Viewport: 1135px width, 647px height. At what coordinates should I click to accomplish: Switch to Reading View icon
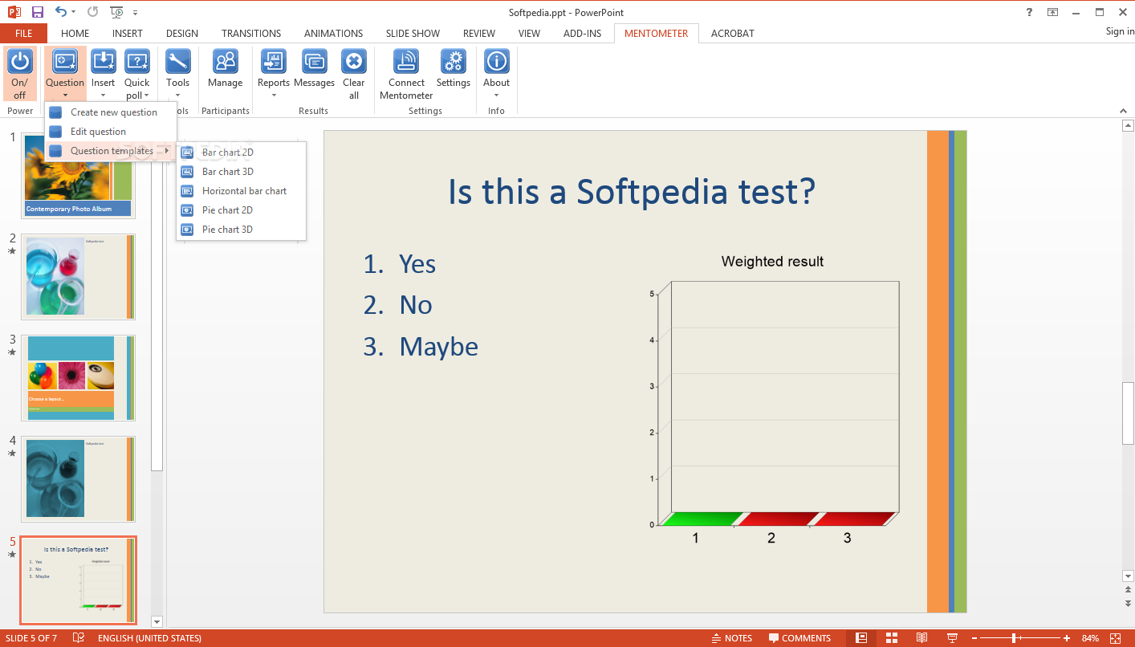(x=922, y=638)
